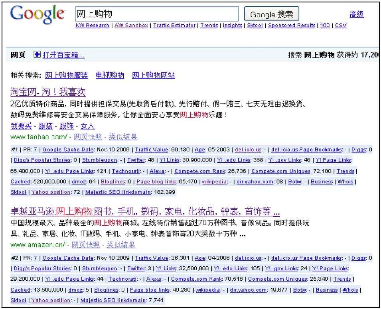Click Compete.com Uniques showing 25,340
The width and height of the screenshot is (381, 309).
pyautogui.click(x=278, y=279)
